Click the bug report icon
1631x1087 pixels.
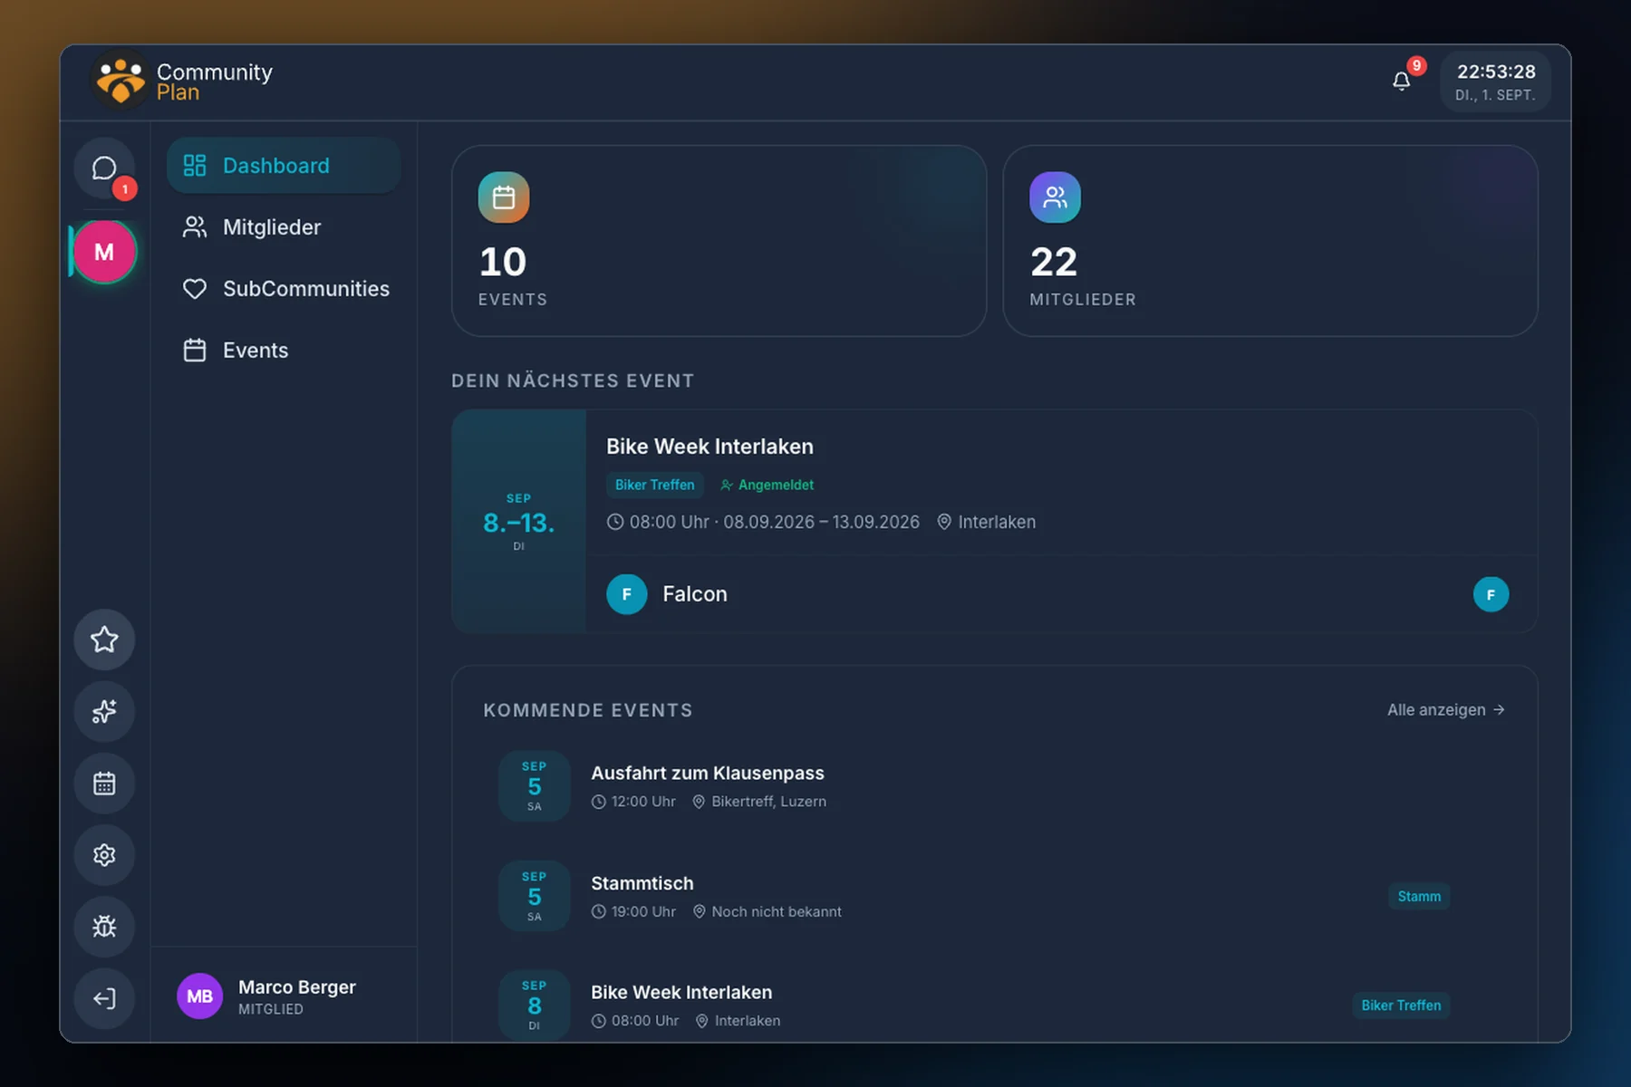[104, 926]
